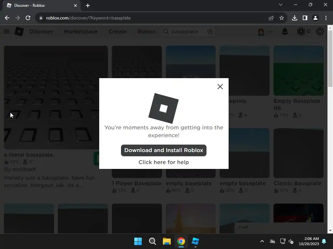This screenshot has height=249, width=333.
Task: Open Windows notification center bell
Action: tap(324, 241)
